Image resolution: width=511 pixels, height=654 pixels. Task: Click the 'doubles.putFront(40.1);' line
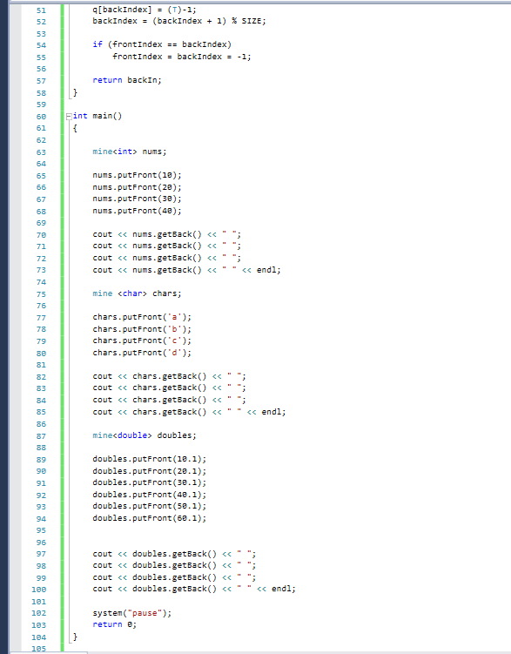click(149, 495)
